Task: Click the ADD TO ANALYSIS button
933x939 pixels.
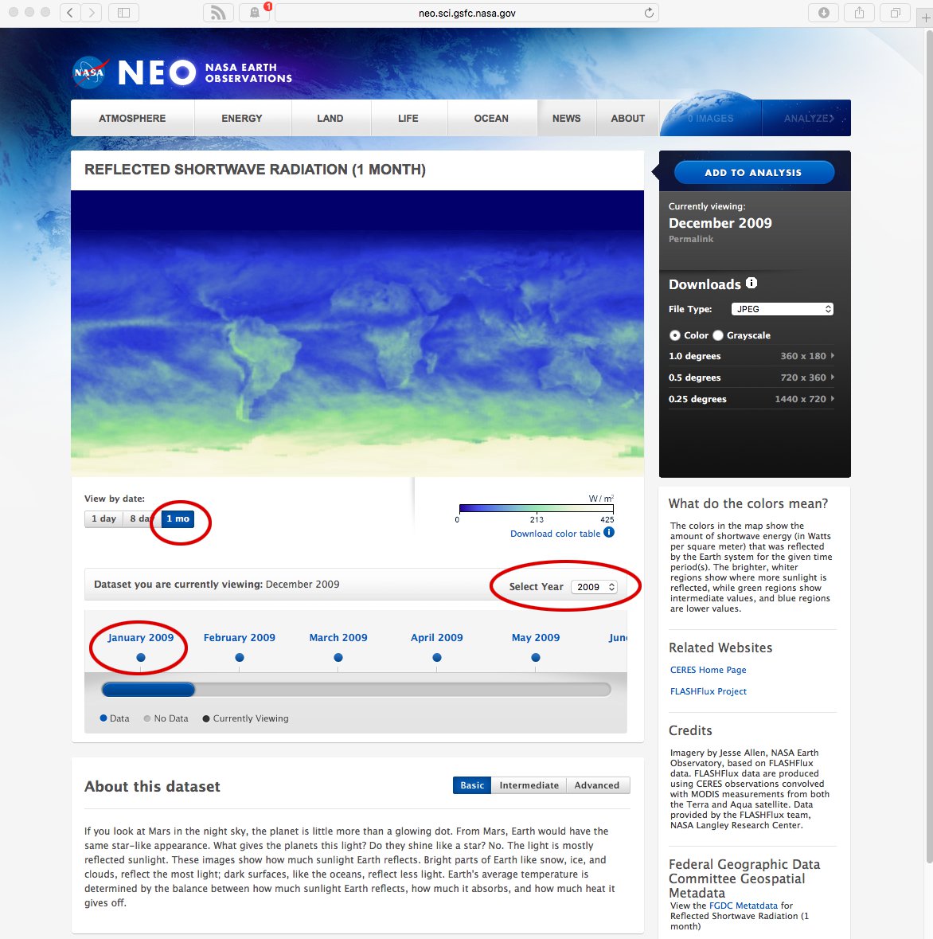Action: (x=753, y=173)
